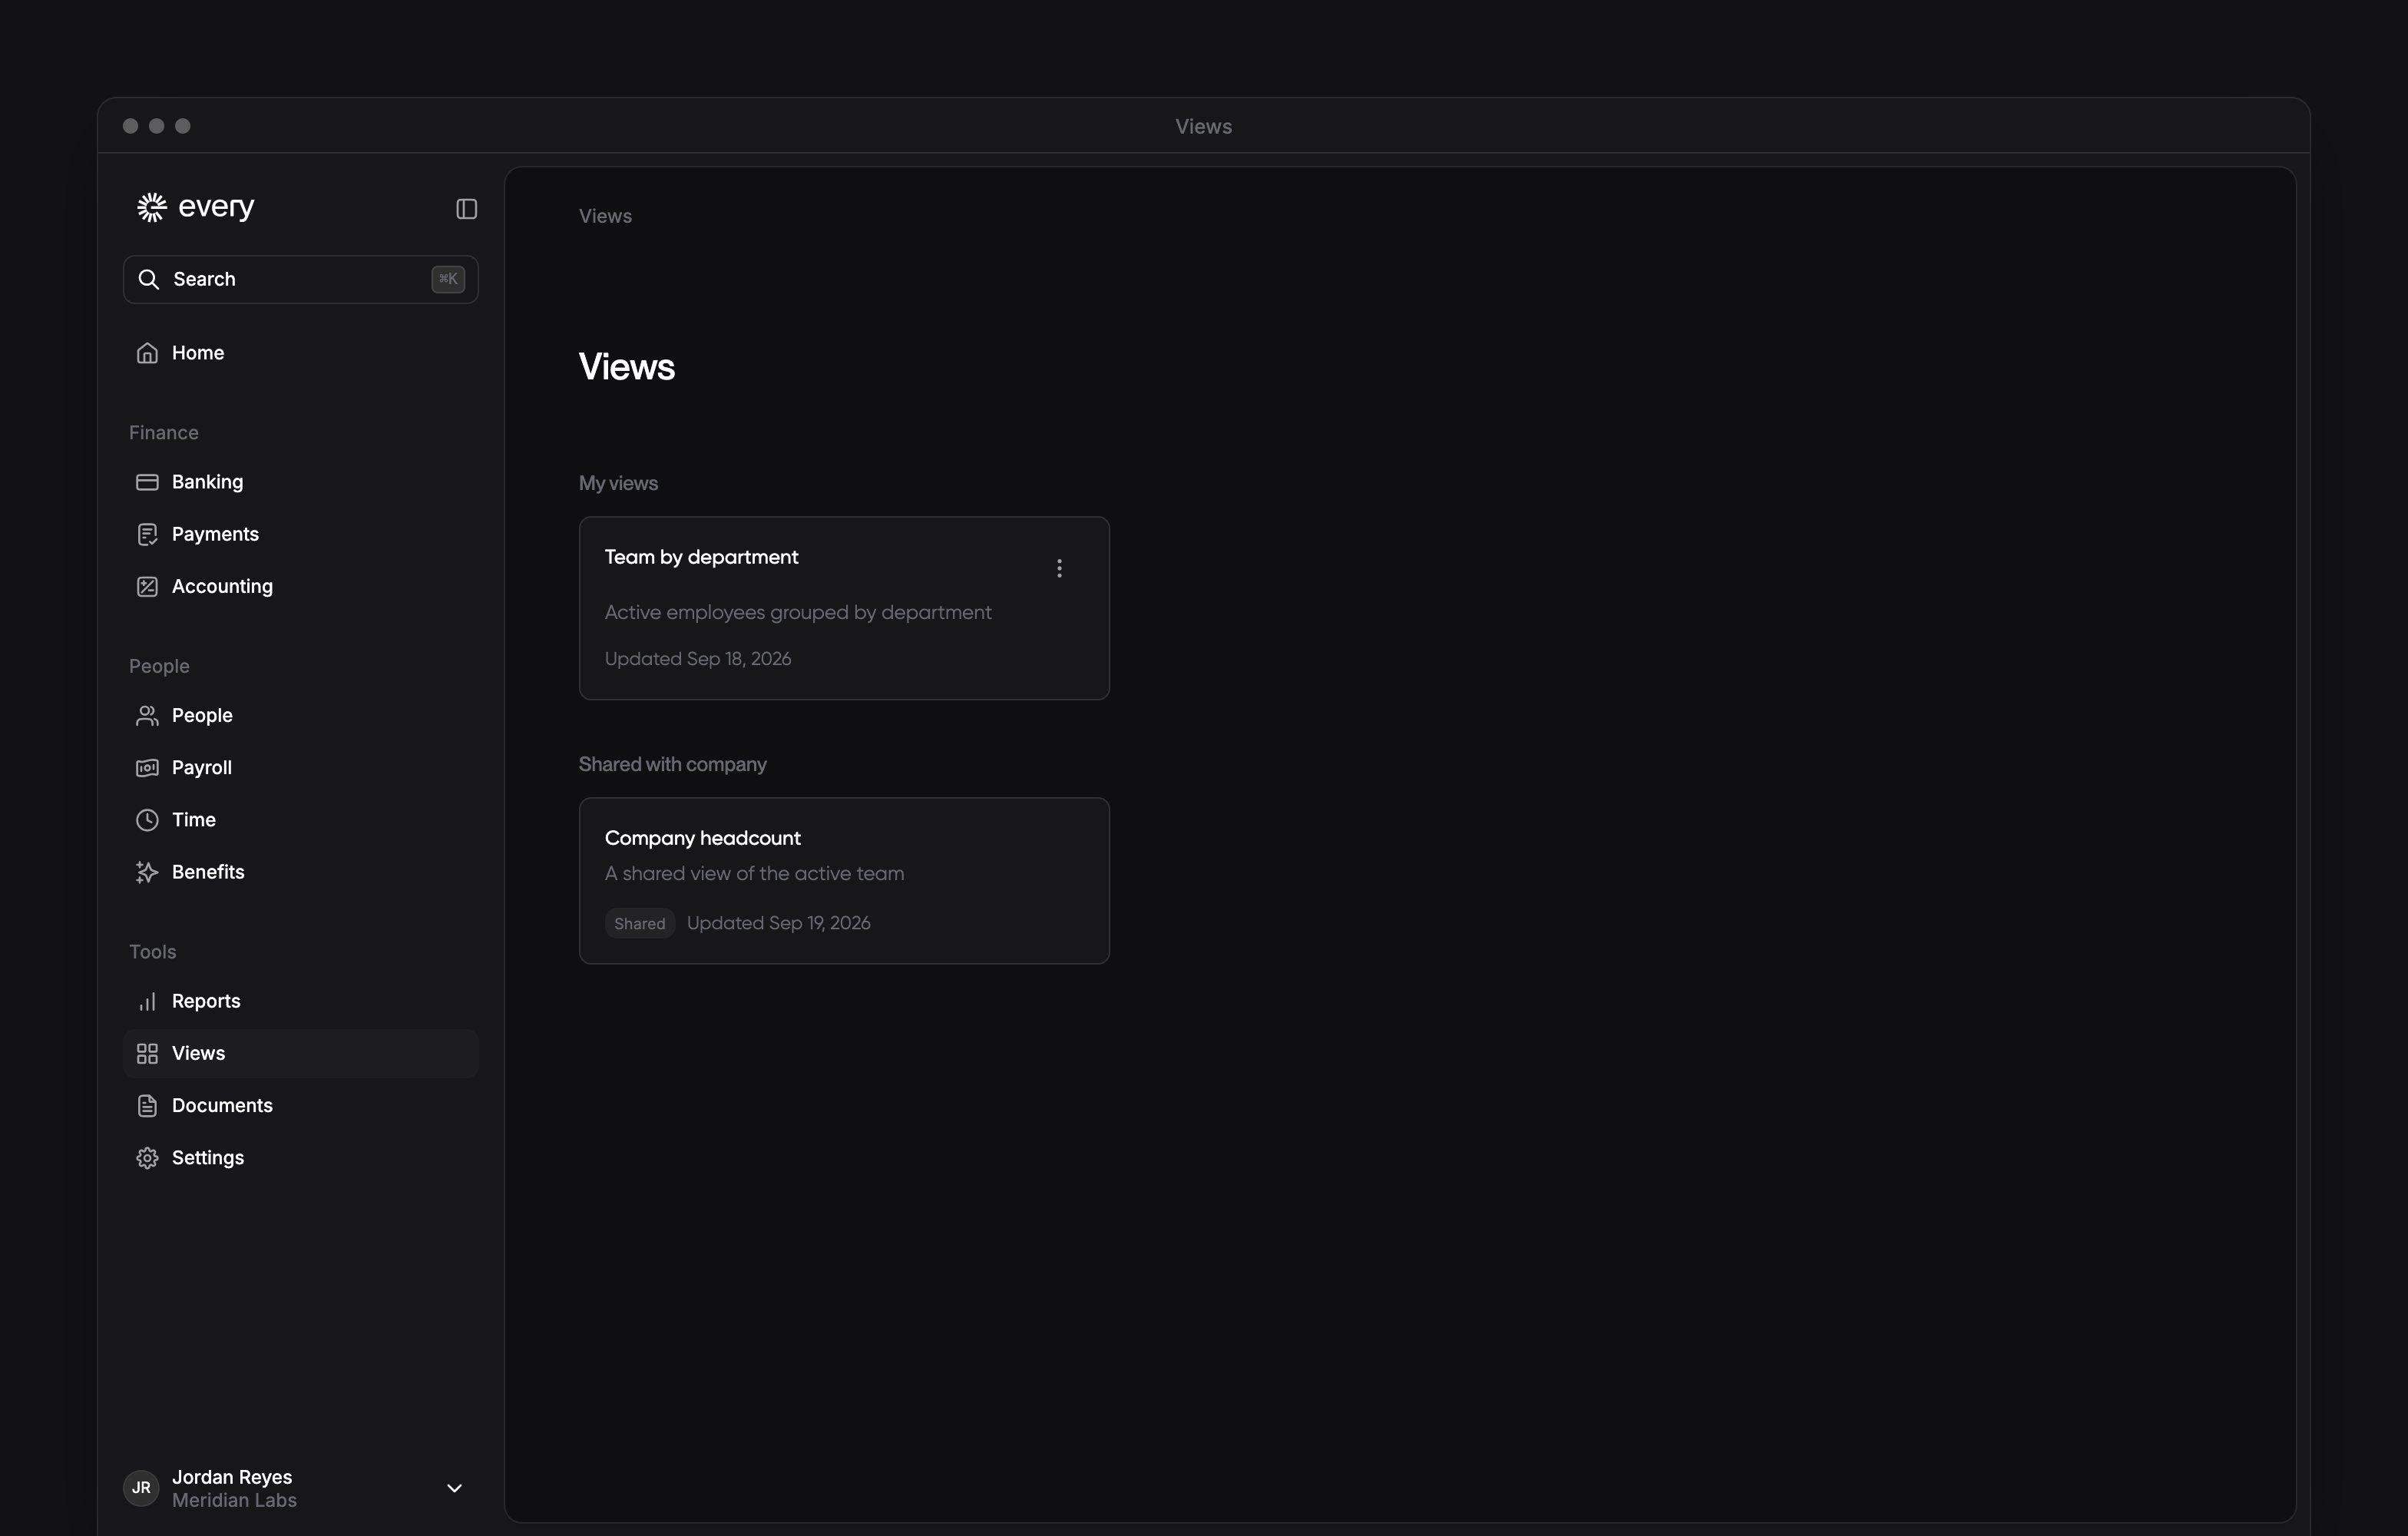
Task: Click the Settings gear icon
Action: tap(147, 1158)
